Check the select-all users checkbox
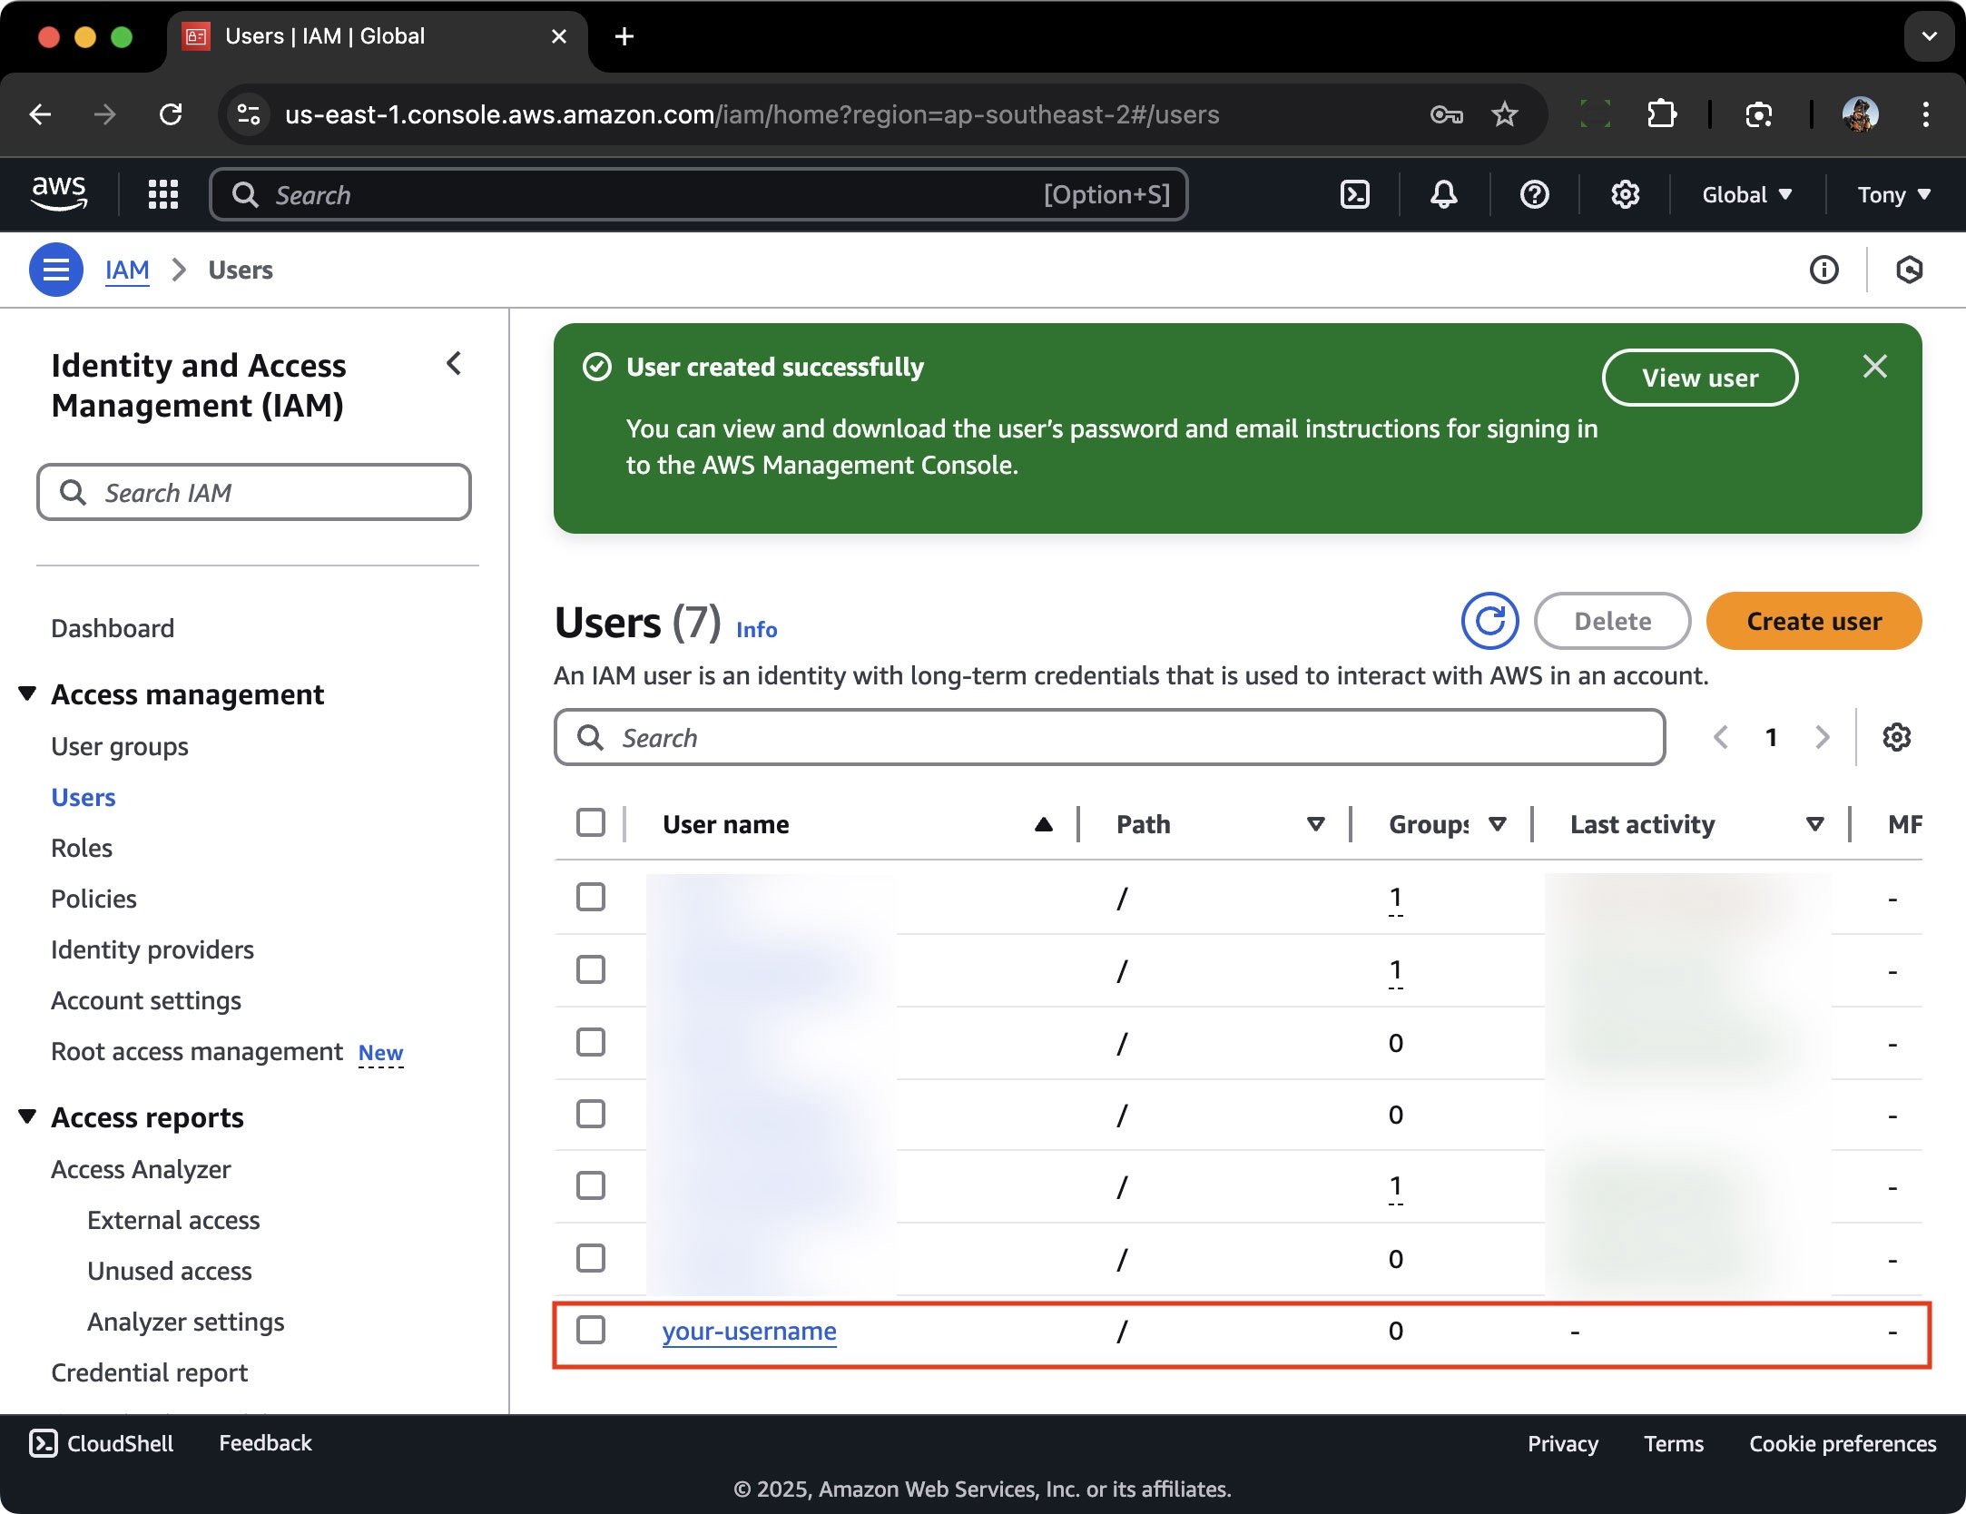This screenshot has height=1514, width=1966. coord(590,823)
